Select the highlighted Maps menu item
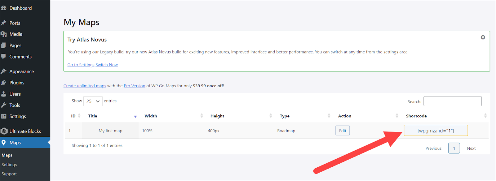The image size is (496, 181). click(25, 143)
